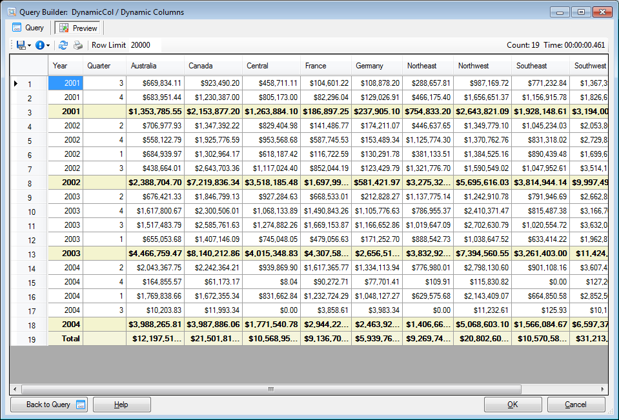Click the Germany column header
Image resolution: width=619 pixels, height=420 pixels.
tap(376, 66)
